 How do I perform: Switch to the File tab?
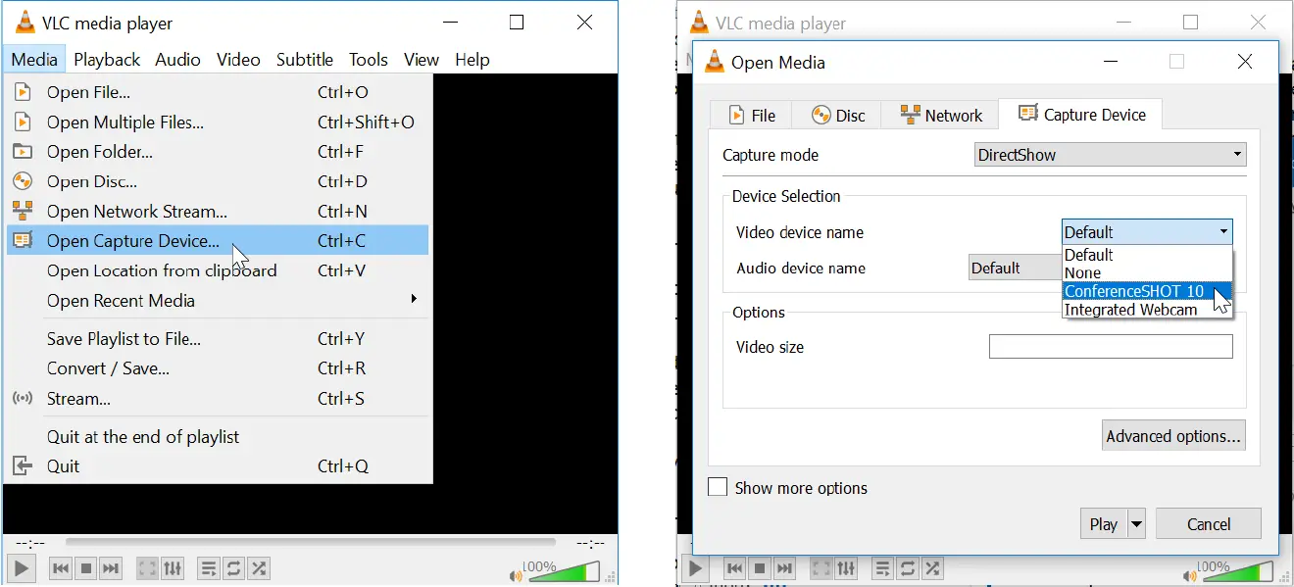(x=753, y=115)
